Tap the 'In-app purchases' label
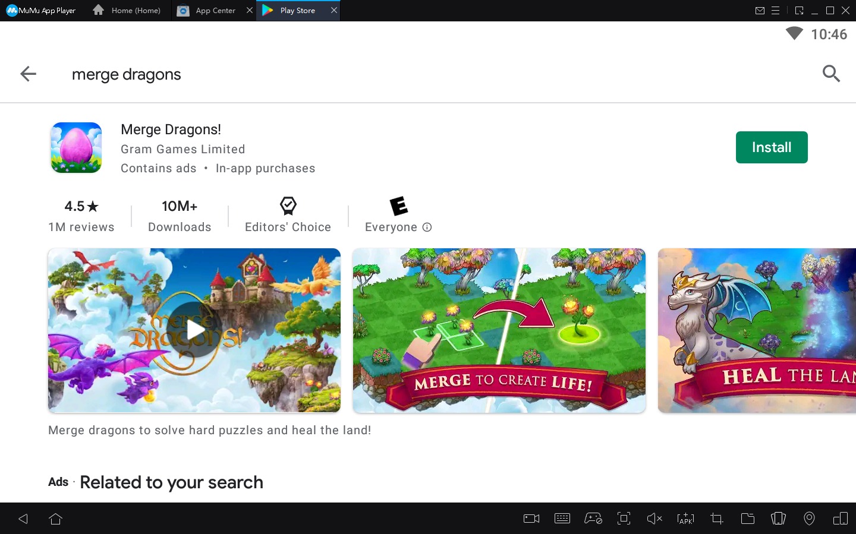Screen dimensions: 856x534 point(266,168)
